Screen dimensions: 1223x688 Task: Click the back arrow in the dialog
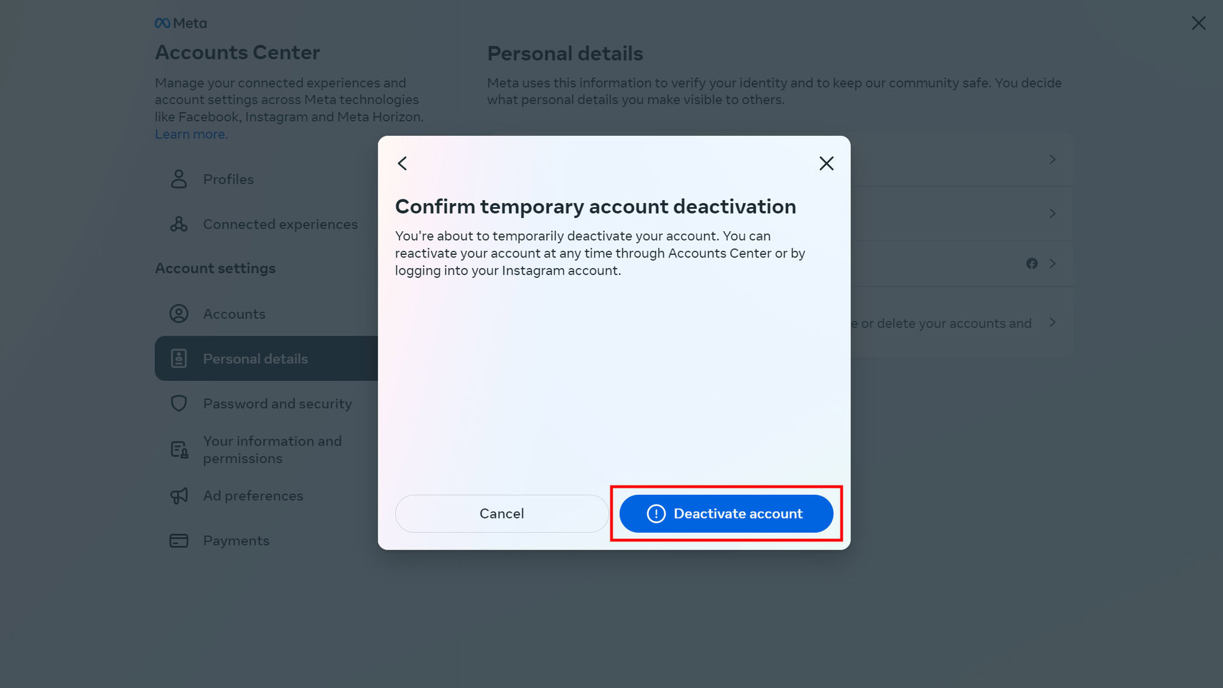tap(403, 164)
